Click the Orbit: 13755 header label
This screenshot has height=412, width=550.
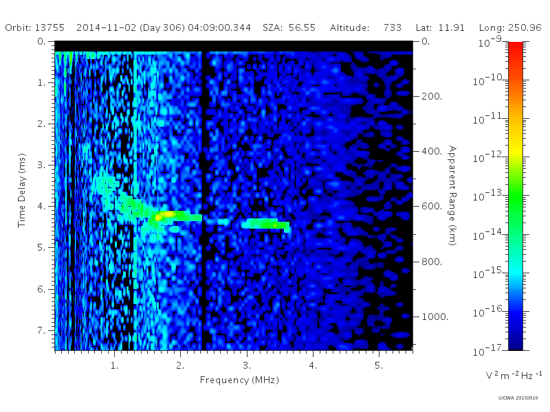point(35,27)
